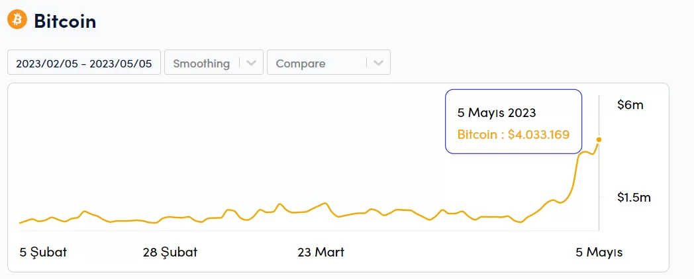Screen dimensions: 694x279
Task: Click the $6m y-axis label
Action: 630,105
